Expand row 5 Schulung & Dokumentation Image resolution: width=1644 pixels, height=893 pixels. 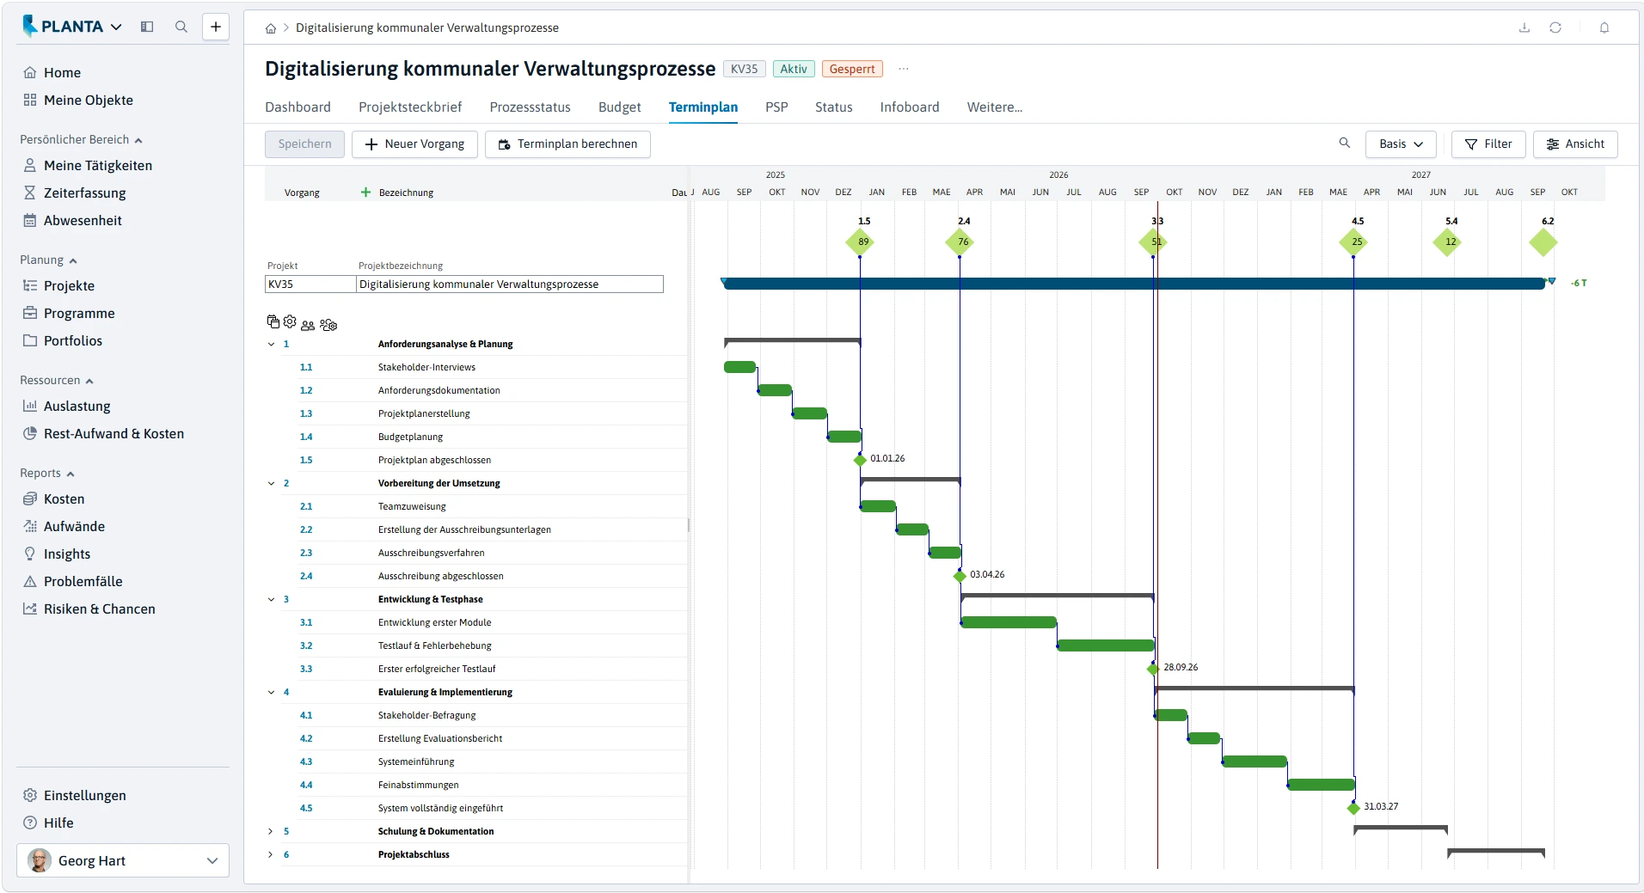click(x=271, y=831)
